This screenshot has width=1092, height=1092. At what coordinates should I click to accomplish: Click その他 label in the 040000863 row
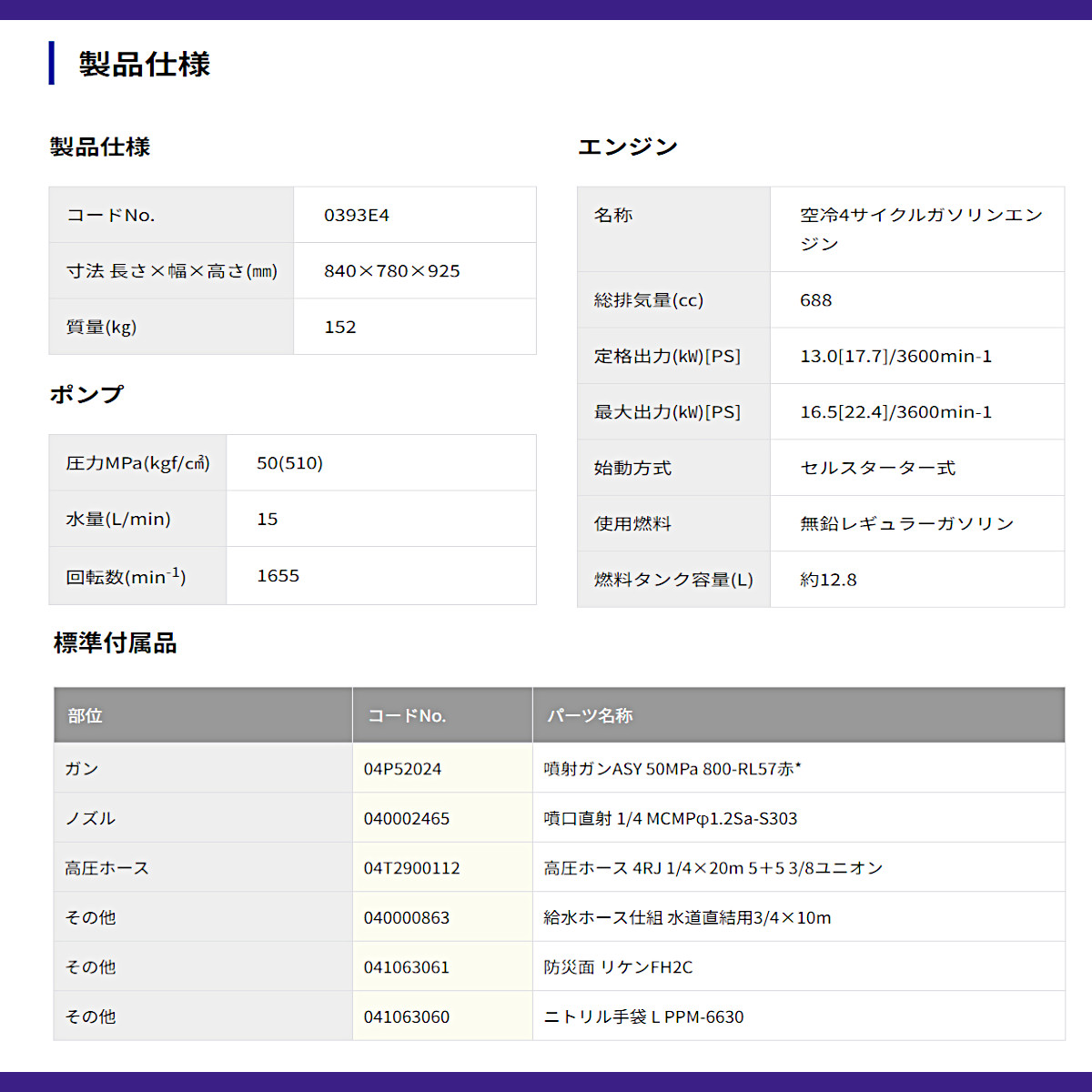pyautogui.click(x=90, y=917)
